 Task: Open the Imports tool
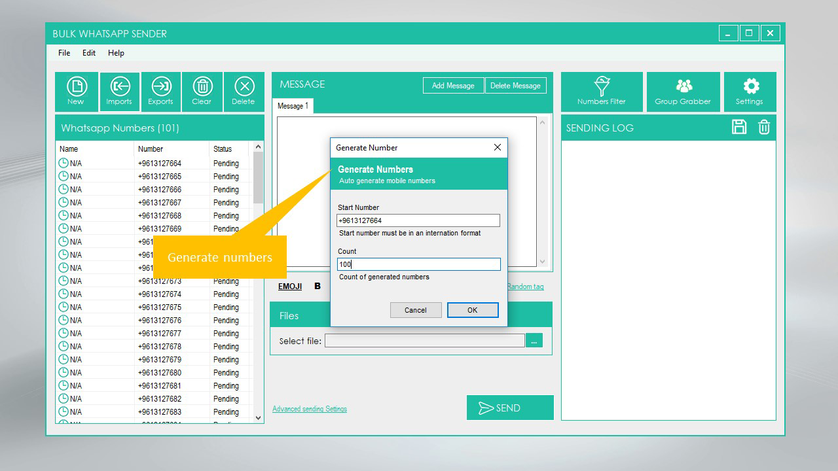[x=119, y=92]
